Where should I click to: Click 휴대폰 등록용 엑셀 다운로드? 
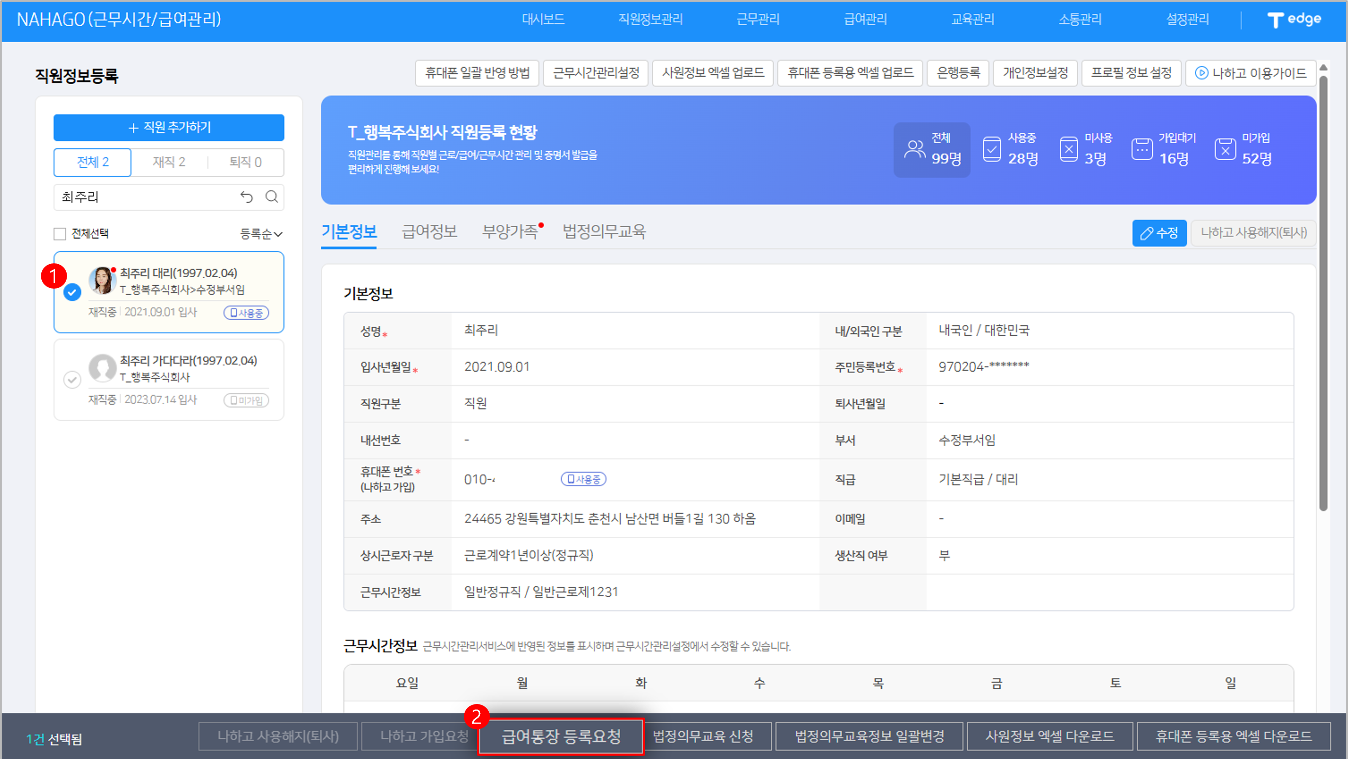pyautogui.click(x=1233, y=737)
